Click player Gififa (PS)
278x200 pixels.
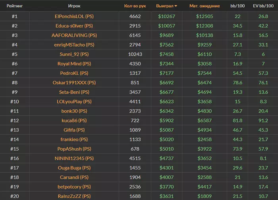click(x=74, y=130)
